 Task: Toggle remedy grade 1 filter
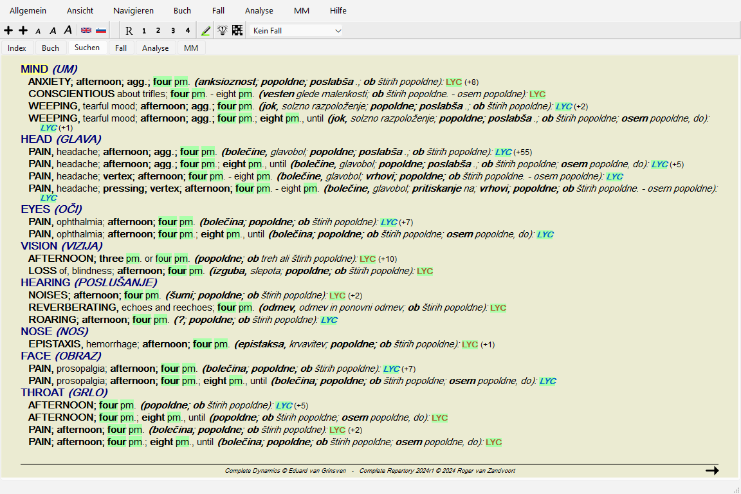pos(144,30)
